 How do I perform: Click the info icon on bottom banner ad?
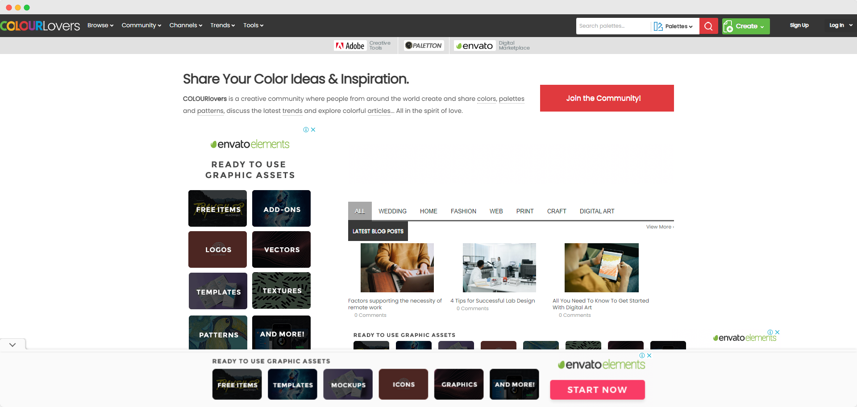tap(642, 356)
